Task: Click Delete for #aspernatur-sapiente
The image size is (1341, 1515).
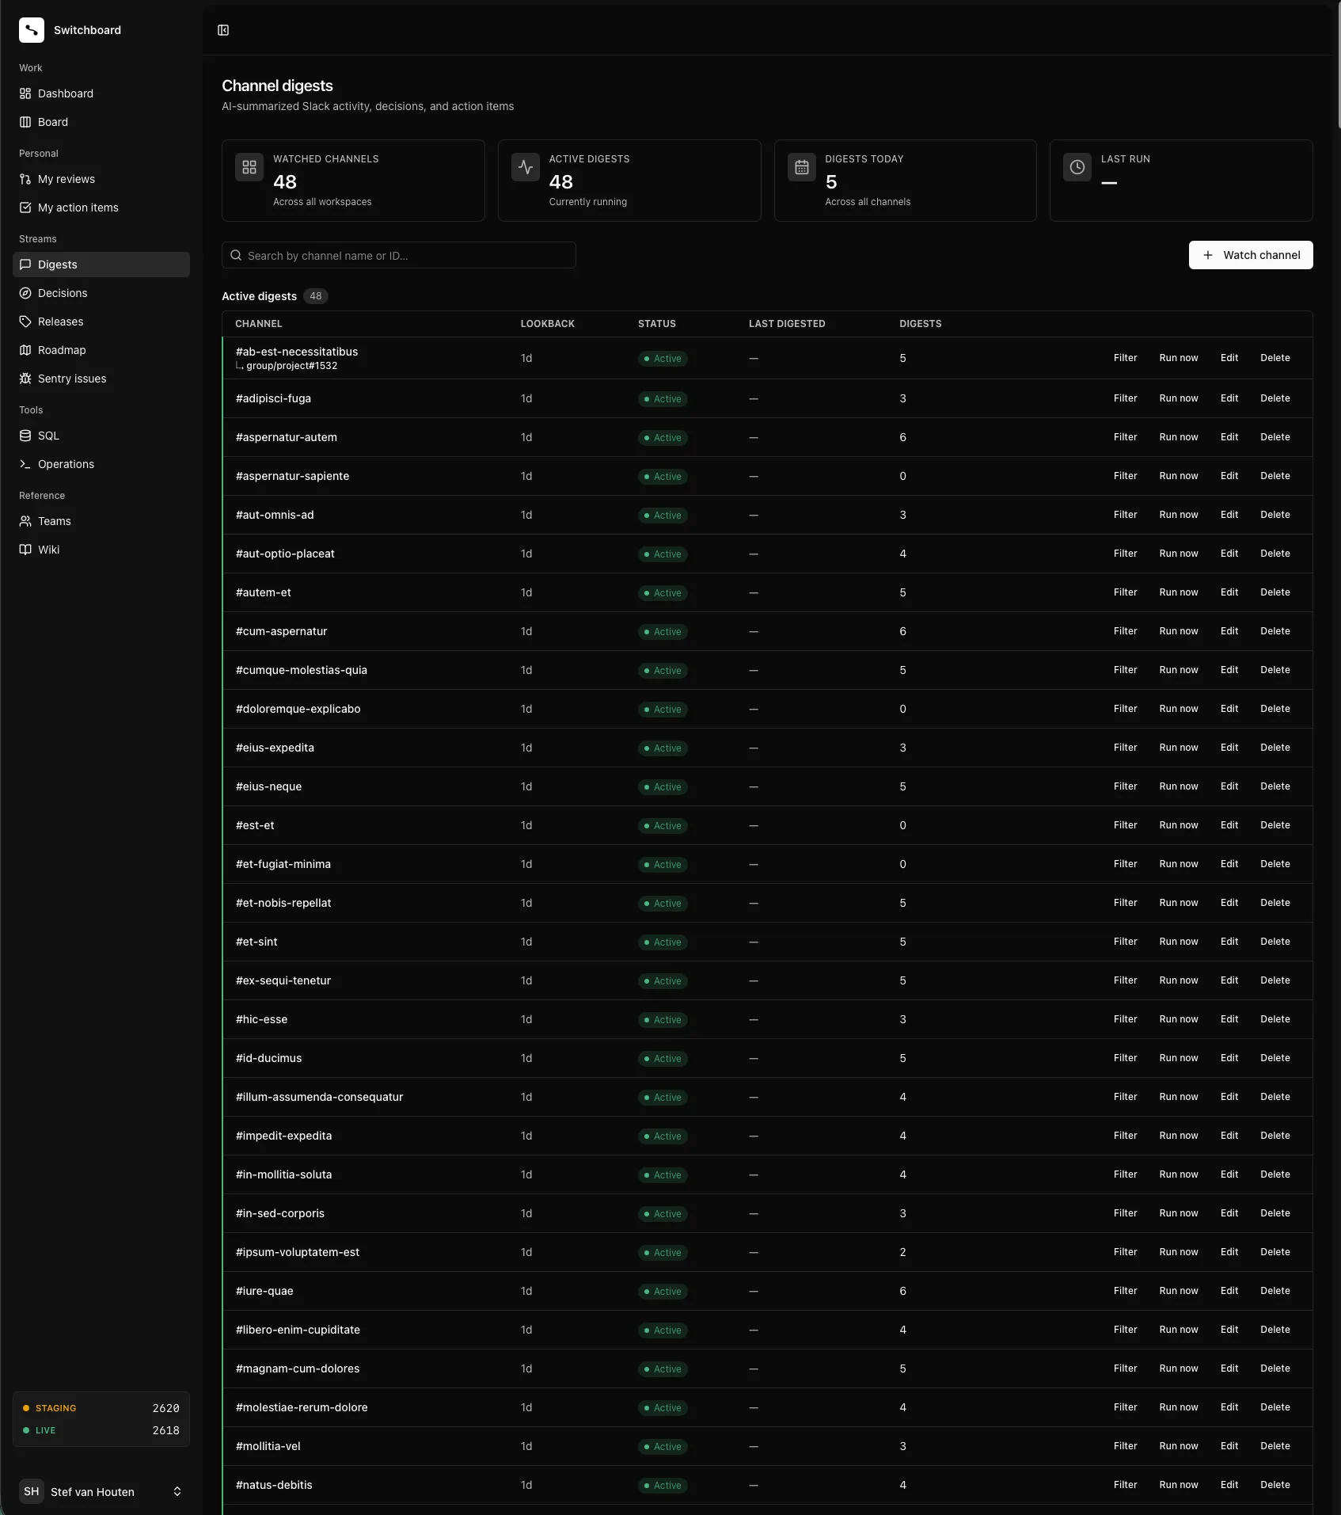Action: 1275,476
